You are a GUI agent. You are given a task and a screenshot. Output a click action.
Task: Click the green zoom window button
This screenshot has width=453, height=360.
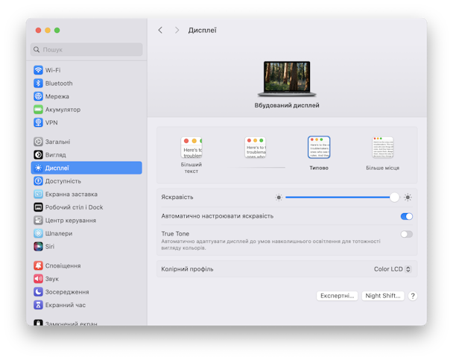click(x=57, y=31)
